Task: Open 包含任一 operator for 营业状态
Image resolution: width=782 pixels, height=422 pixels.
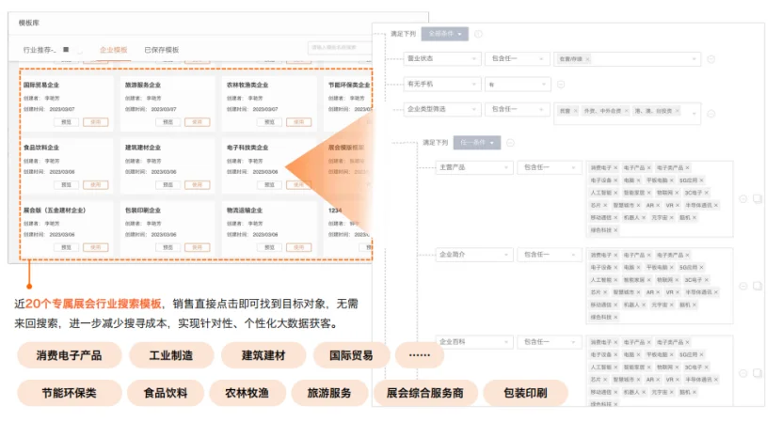Action: pos(518,59)
